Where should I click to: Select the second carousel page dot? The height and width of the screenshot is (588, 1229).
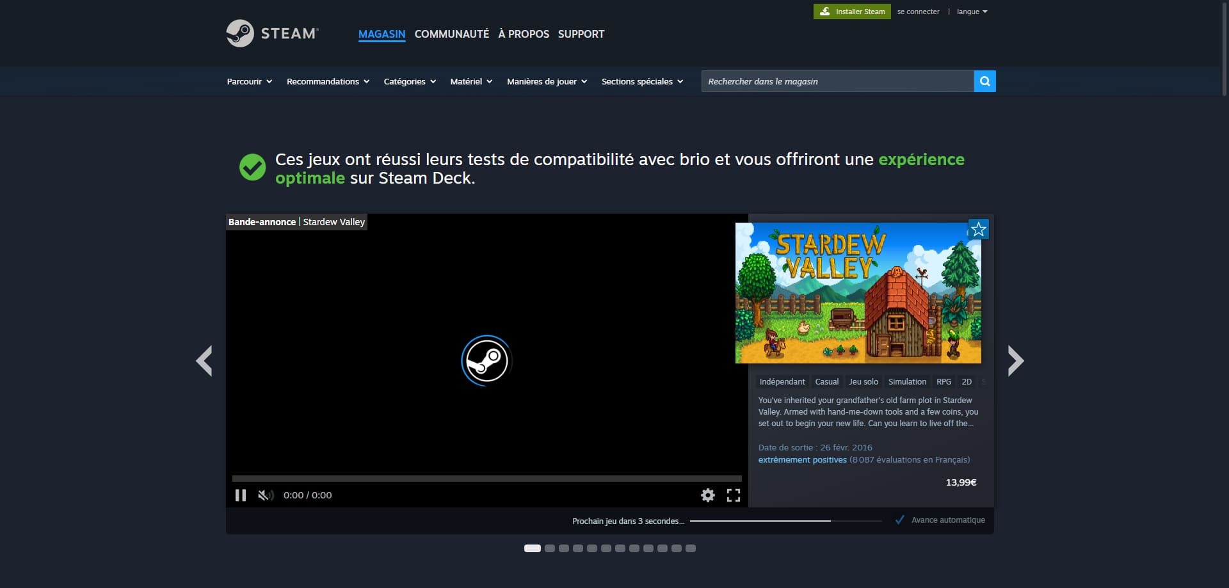pyautogui.click(x=550, y=548)
